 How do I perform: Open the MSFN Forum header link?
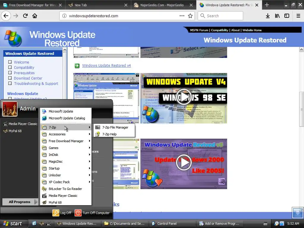click(199, 30)
